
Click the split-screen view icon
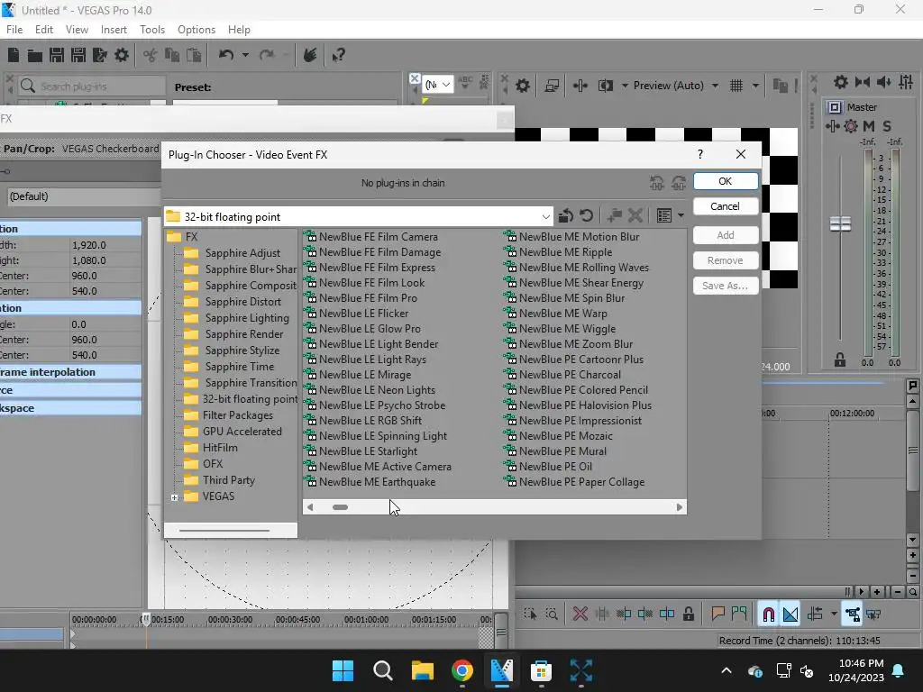tap(605, 86)
